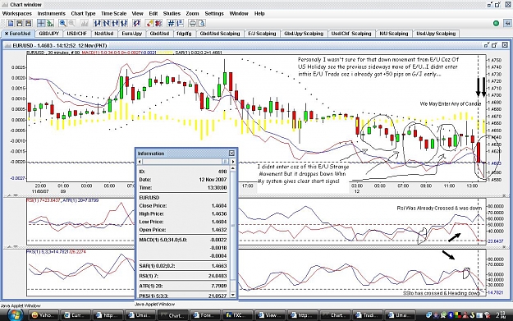Switch to the GBD/JPY tab
The width and height of the screenshot is (513, 321).
[48, 34]
